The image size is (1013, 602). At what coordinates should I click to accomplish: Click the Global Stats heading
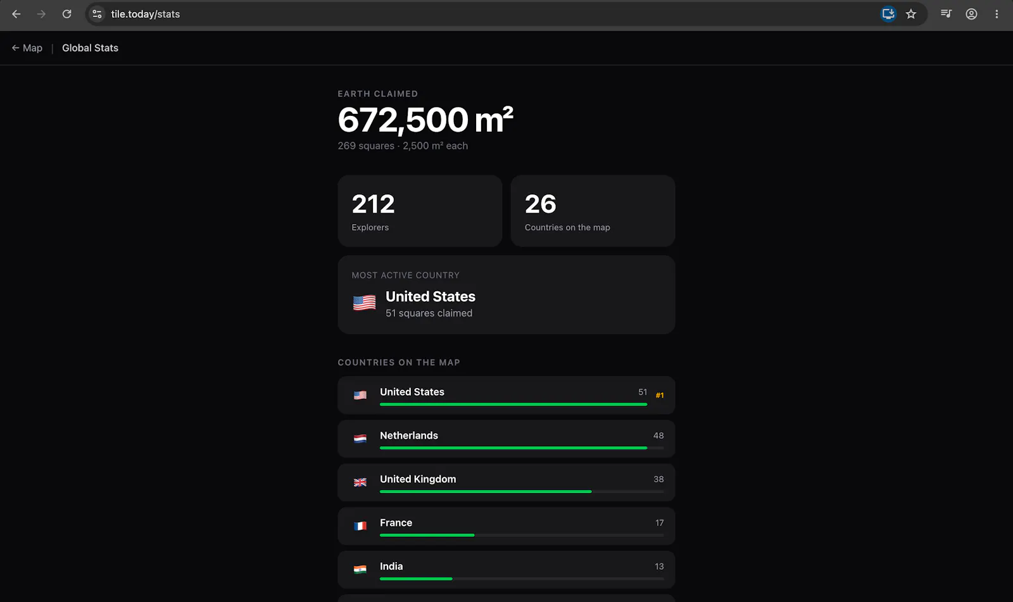(x=90, y=48)
